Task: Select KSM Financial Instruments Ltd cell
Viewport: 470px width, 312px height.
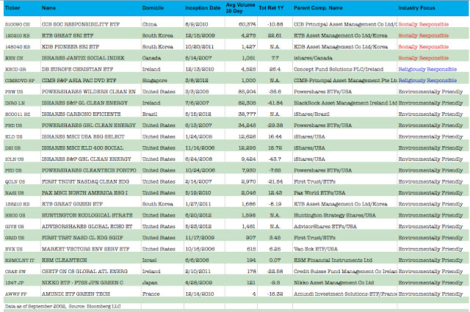Action: [333, 260]
